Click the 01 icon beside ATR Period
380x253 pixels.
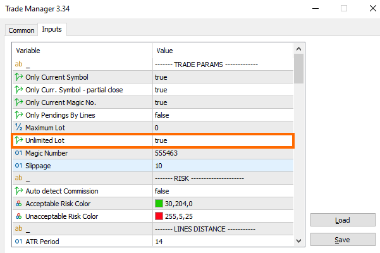pyautogui.click(x=19, y=242)
